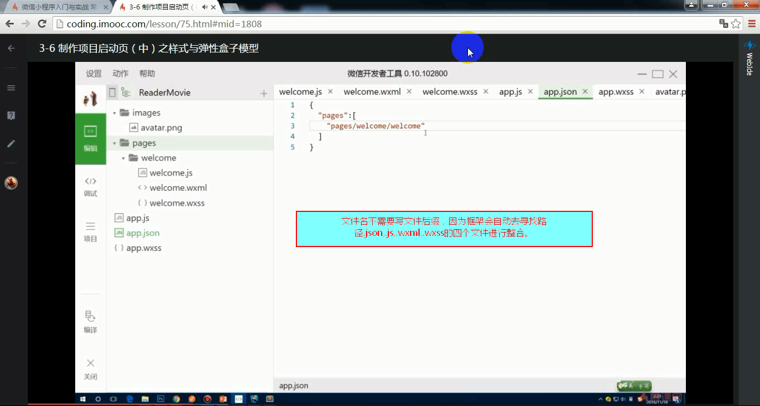Open the WebIDE side panel

(749, 57)
